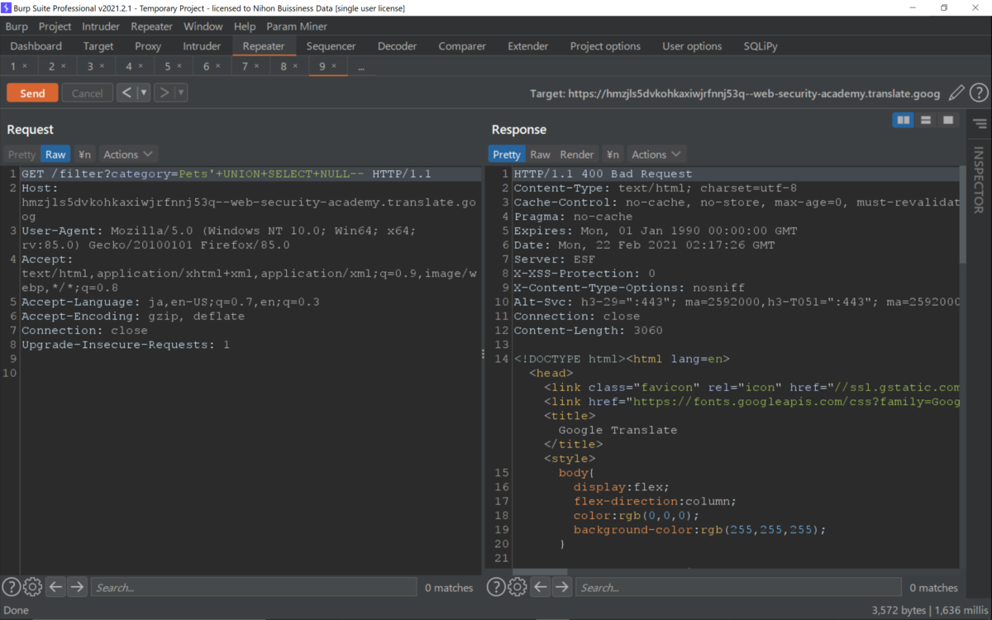Switch to the Dashboard tab
Image resolution: width=992 pixels, height=620 pixels.
tap(36, 46)
